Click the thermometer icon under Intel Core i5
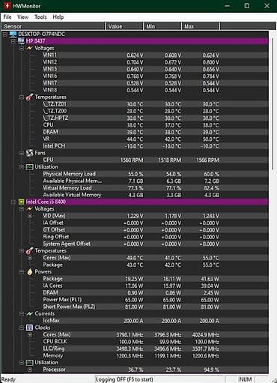 coord(29,250)
